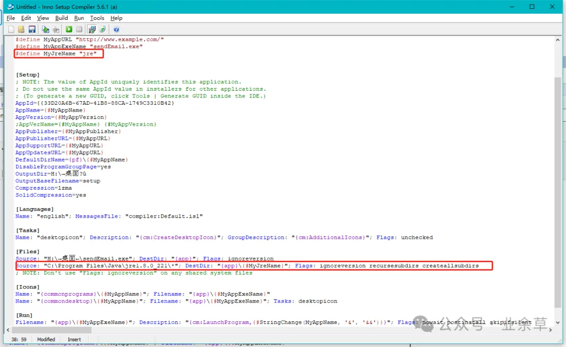Click the 'DefaultDirName={pf}' line
Screen dimensions: 566x347
[72, 159]
